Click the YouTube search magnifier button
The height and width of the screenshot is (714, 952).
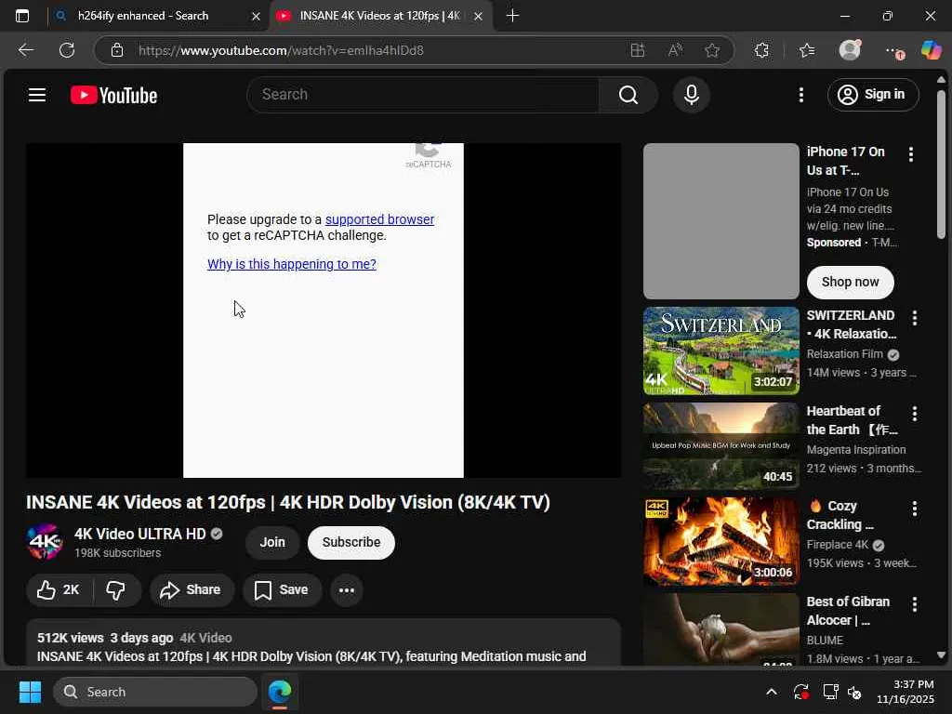[x=628, y=95]
